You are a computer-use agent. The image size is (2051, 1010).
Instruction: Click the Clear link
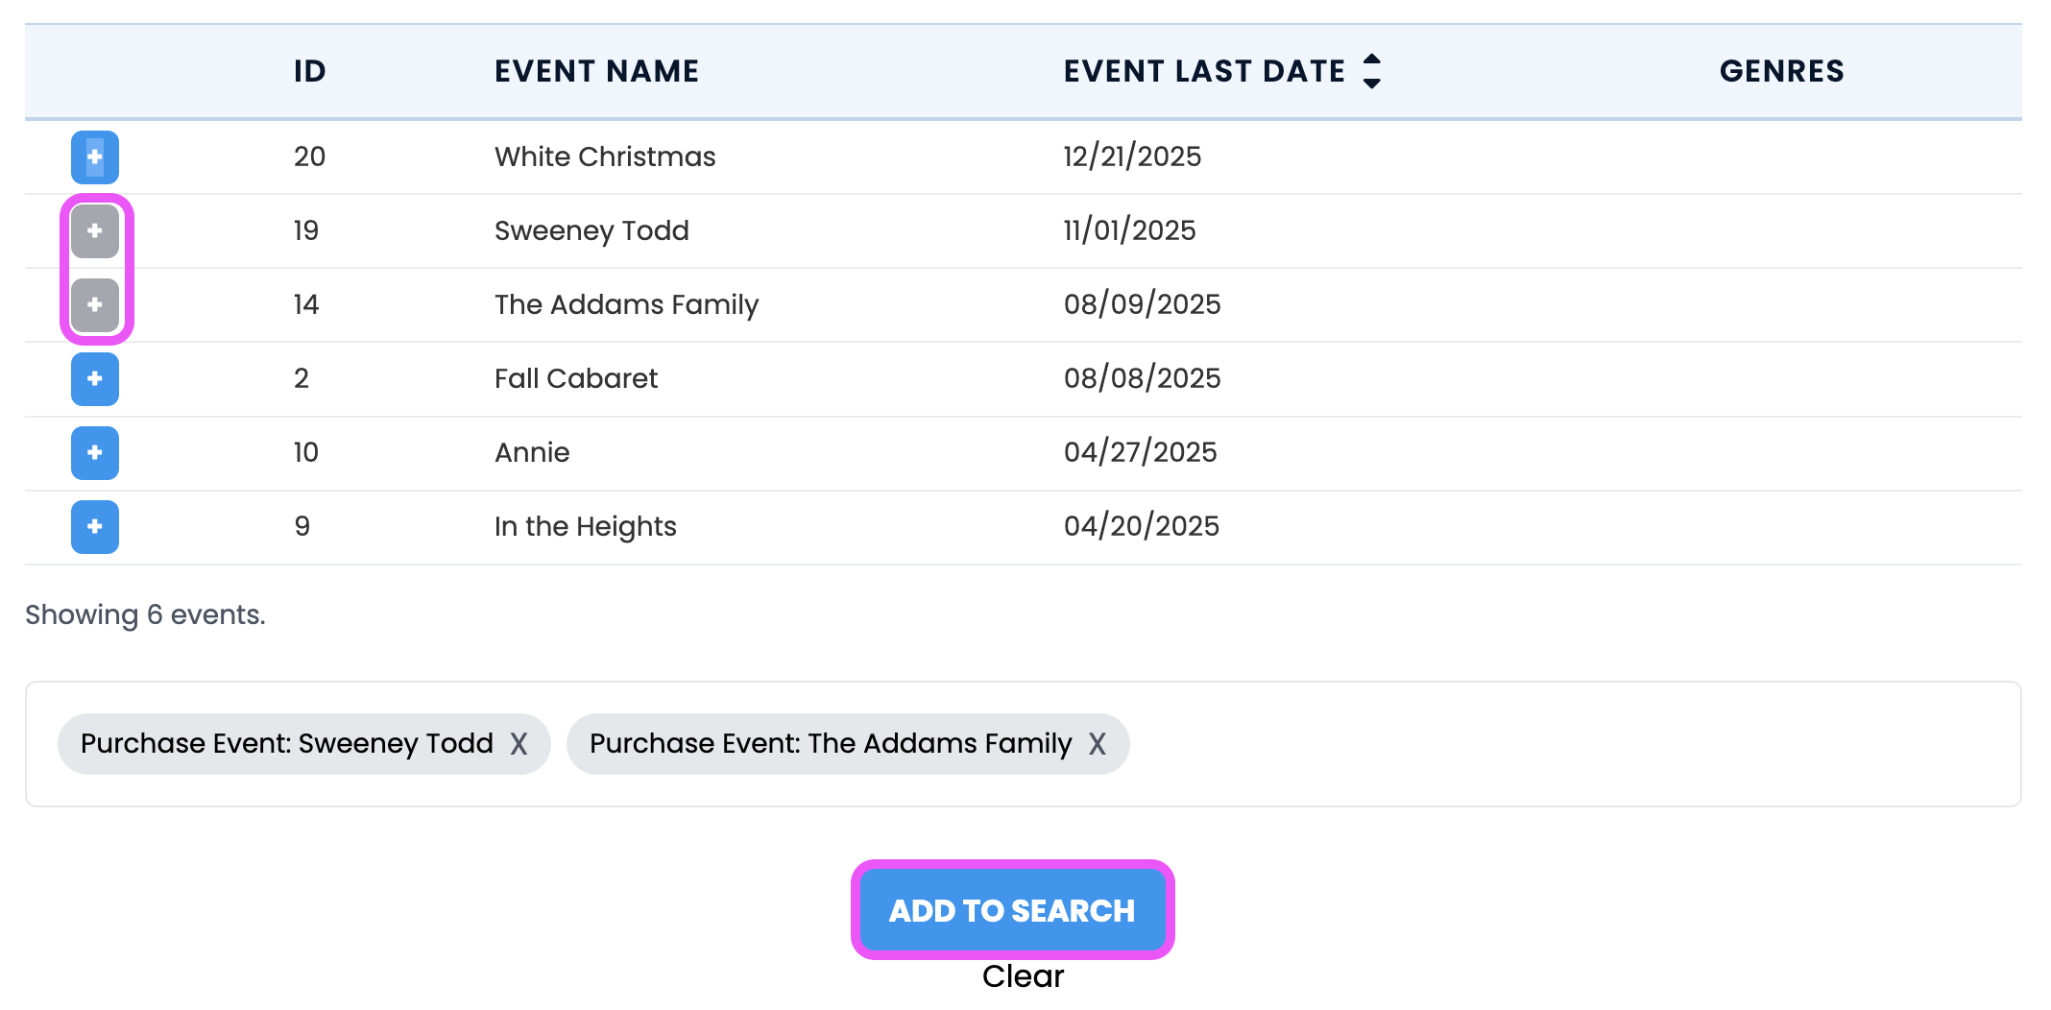pyautogui.click(x=1023, y=976)
